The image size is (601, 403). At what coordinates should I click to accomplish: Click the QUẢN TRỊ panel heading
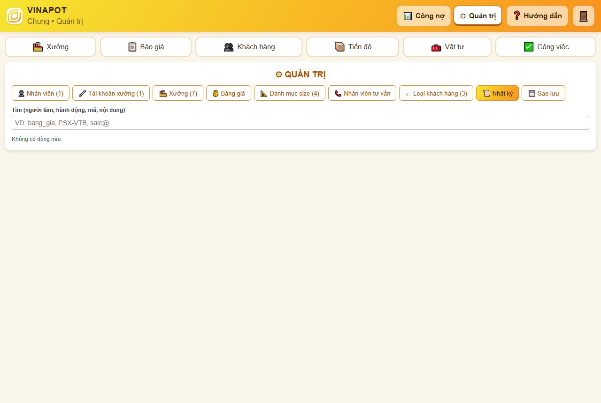tap(300, 75)
